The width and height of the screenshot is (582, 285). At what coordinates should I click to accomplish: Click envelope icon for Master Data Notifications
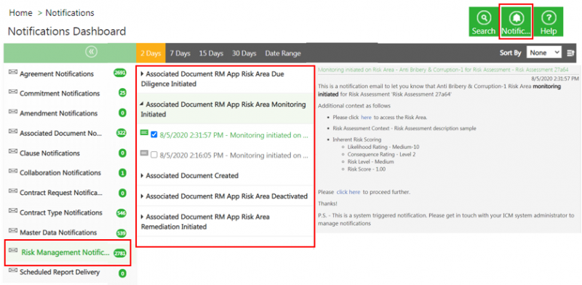13,230
